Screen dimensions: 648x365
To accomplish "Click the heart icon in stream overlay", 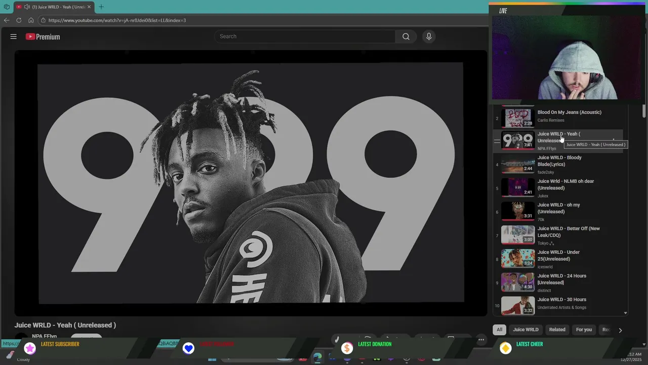I will click(188, 348).
